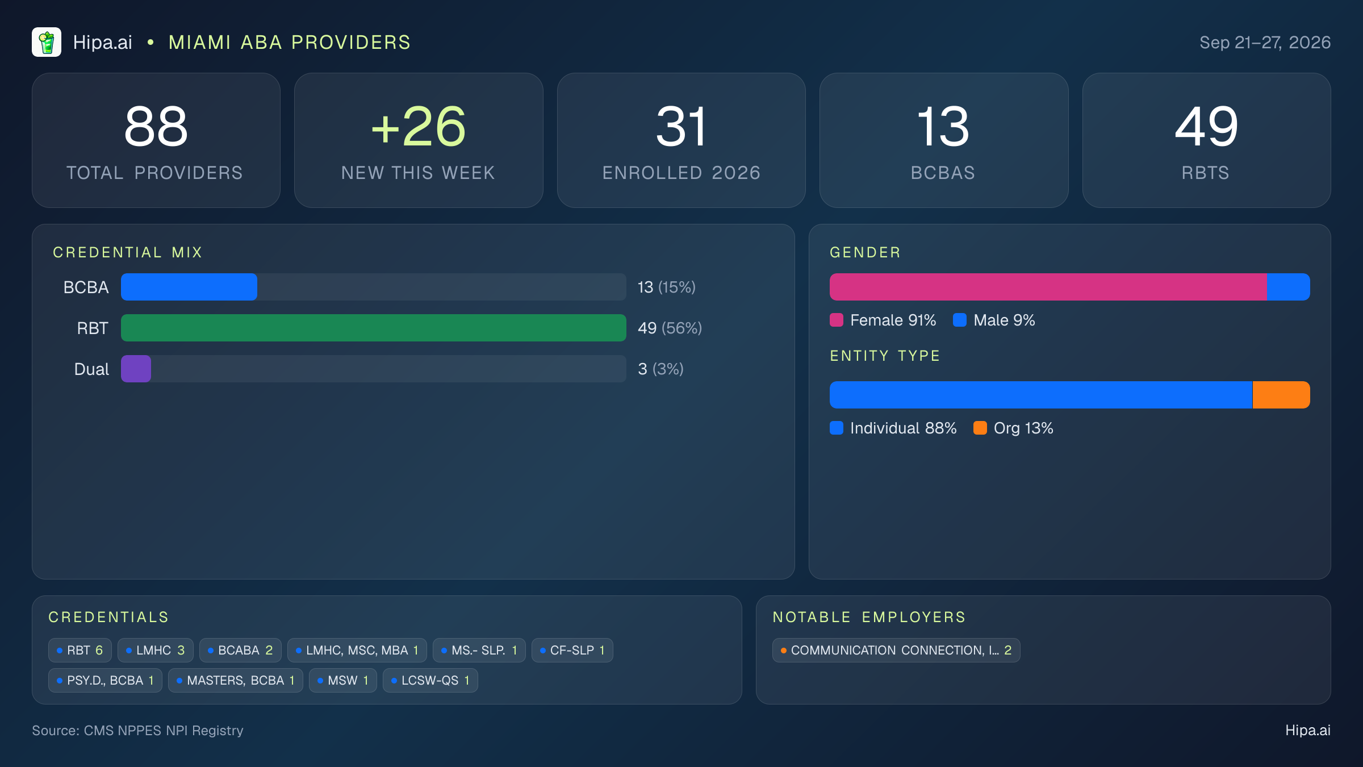This screenshot has height=767, width=1363.
Task: Click the pink Female segment of gender bar
Action: pyautogui.click(x=1048, y=287)
